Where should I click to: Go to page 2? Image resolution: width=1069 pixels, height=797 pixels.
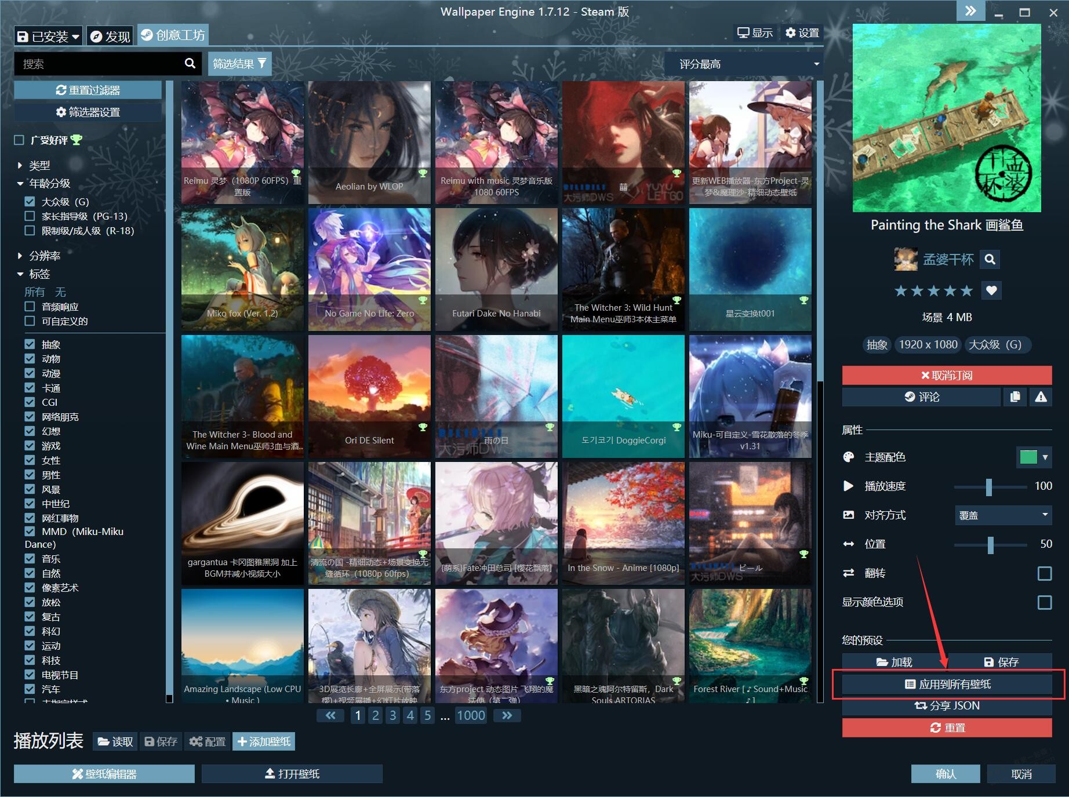(376, 715)
